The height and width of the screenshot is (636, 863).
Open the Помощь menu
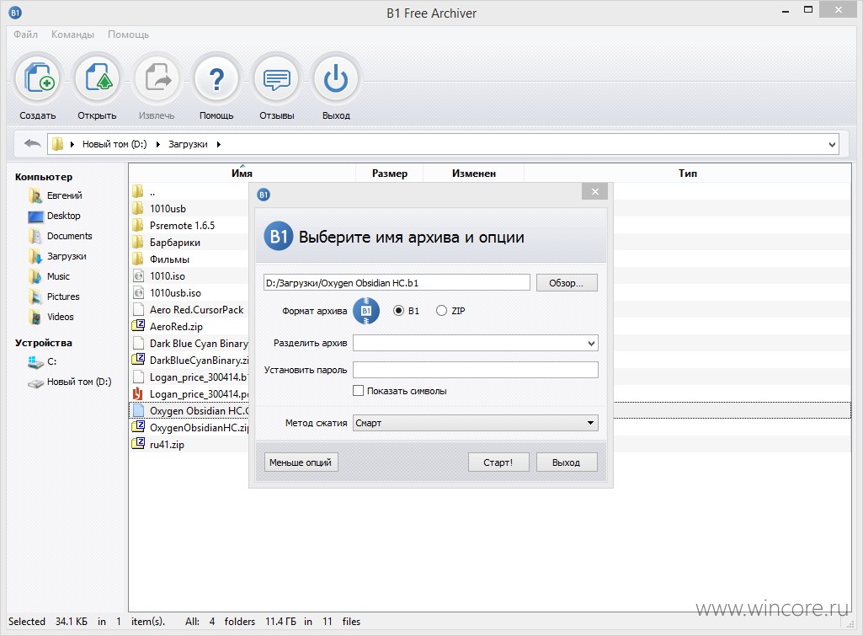coord(128,35)
